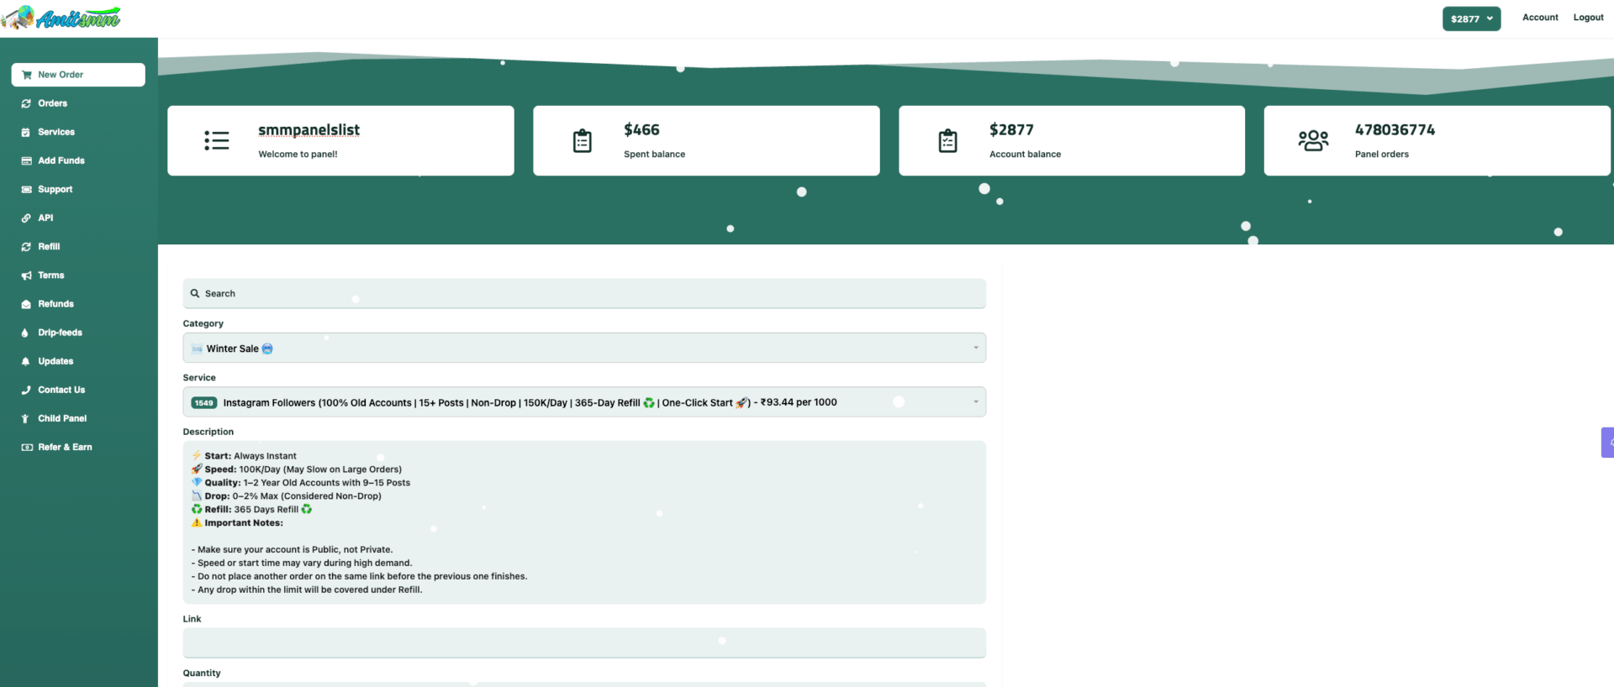Select Child Panel in sidebar

pyautogui.click(x=62, y=419)
